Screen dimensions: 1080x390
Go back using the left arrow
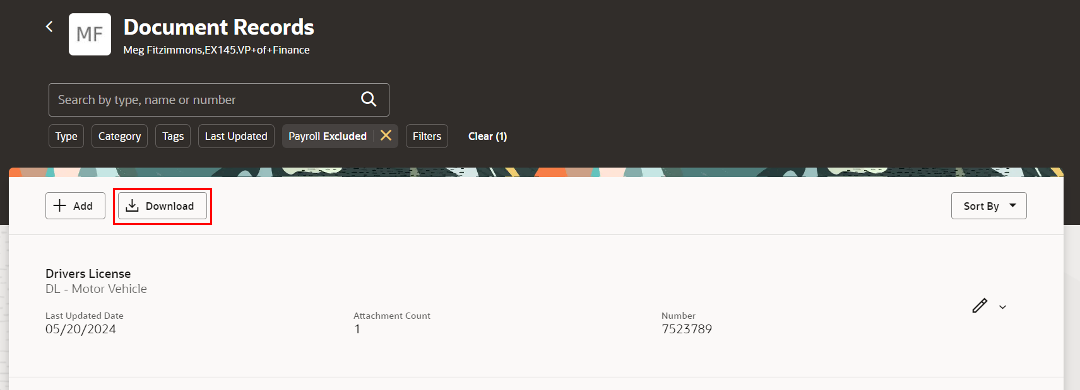coord(50,27)
